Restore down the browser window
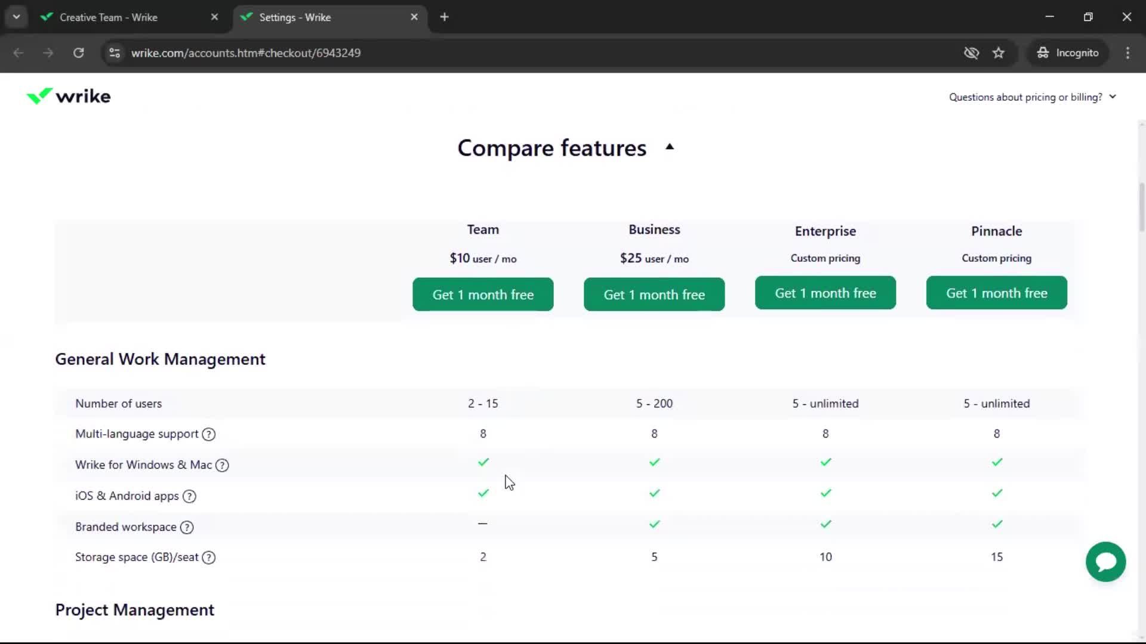Screen dimensions: 1146x644 1088,17
